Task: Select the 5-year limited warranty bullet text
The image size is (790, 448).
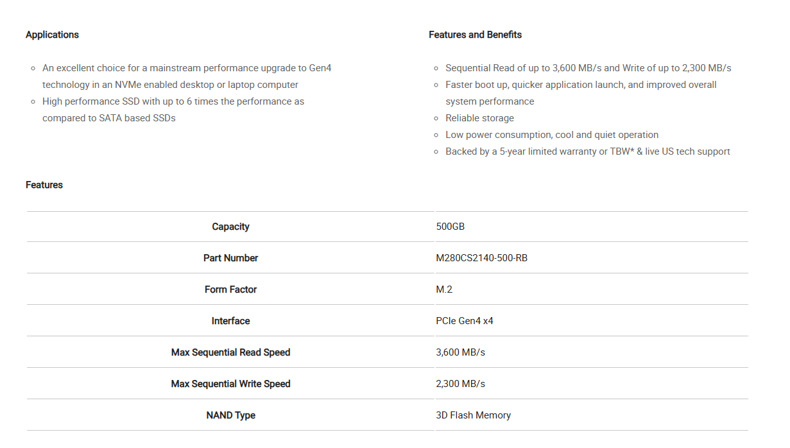Action: pos(587,151)
